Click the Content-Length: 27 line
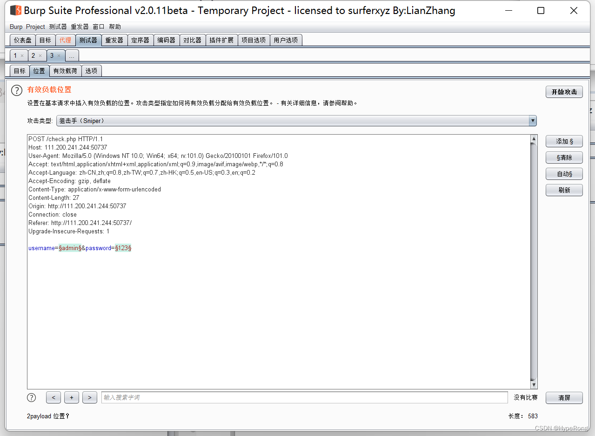The width and height of the screenshot is (595, 436). (54, 198)
